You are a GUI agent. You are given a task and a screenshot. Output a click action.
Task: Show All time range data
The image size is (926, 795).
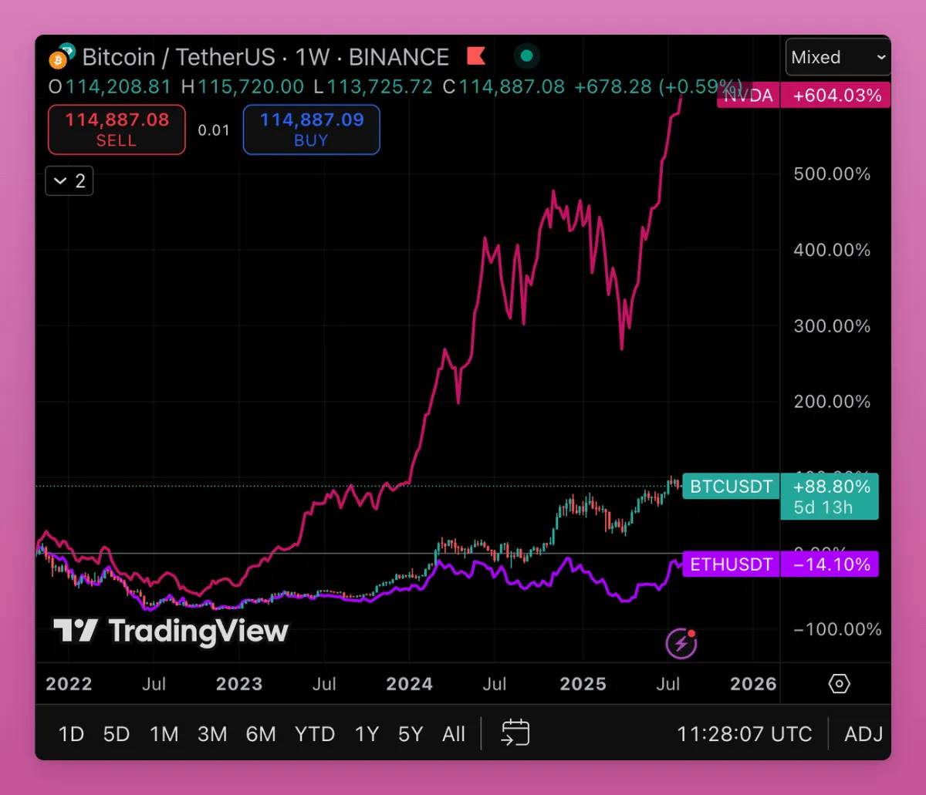454,733
